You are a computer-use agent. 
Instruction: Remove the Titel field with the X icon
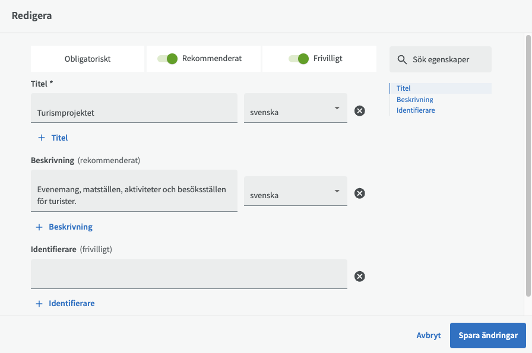(x=359, y=110)
